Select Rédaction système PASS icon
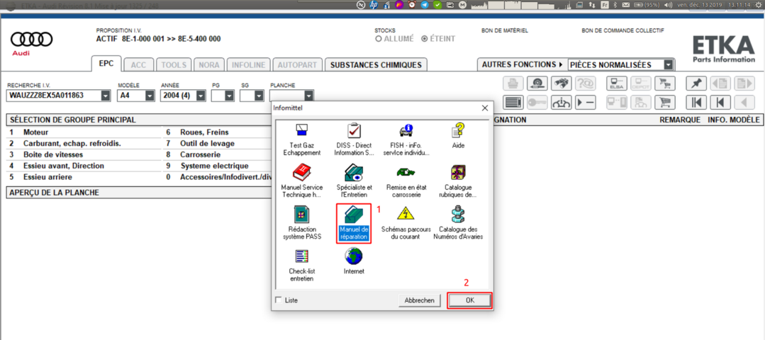Viewport: 765px width, 340px height. [302, 223]
